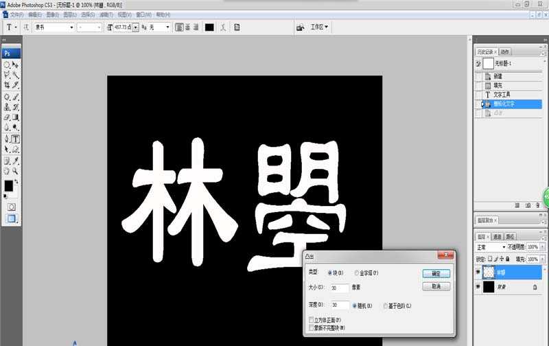Open the 窗口(W) menu
549x346 pixels.
tap(143, 14)
